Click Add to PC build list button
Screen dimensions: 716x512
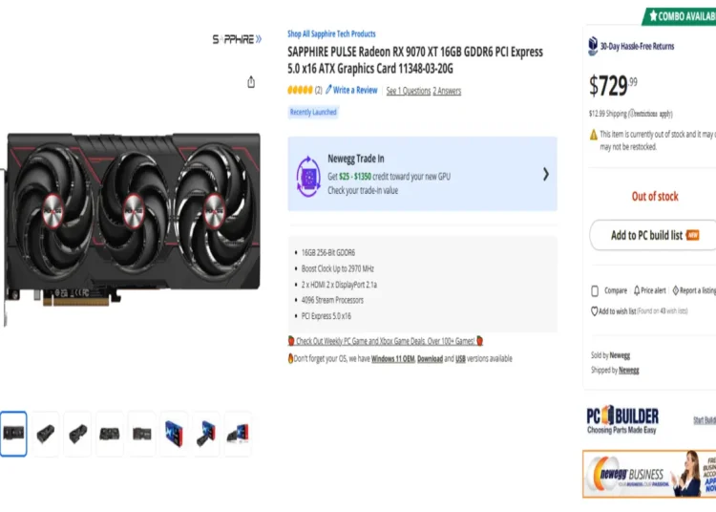coord(654,235)
